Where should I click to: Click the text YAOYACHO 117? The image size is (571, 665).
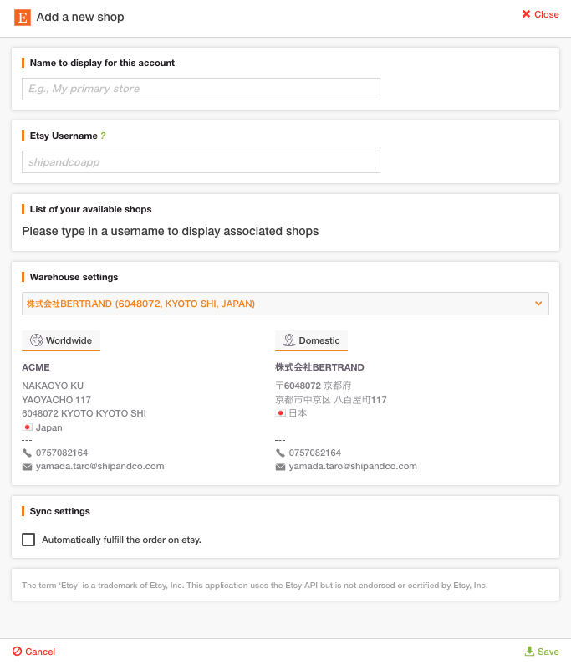pos(56,400)
